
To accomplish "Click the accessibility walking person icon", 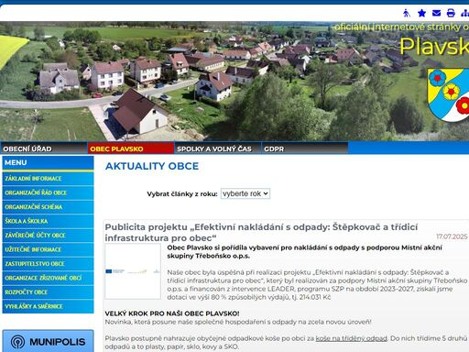I will click(406, 13).
